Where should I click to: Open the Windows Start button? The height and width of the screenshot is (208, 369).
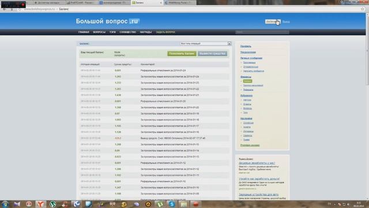pos(5,204)
